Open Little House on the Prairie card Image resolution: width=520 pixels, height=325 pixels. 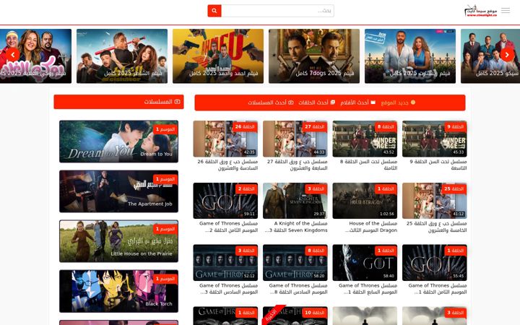tap(118, 241)
